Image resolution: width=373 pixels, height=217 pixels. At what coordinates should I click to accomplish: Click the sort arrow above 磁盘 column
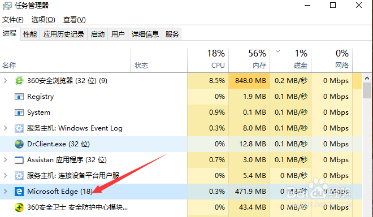pos(277,51)
